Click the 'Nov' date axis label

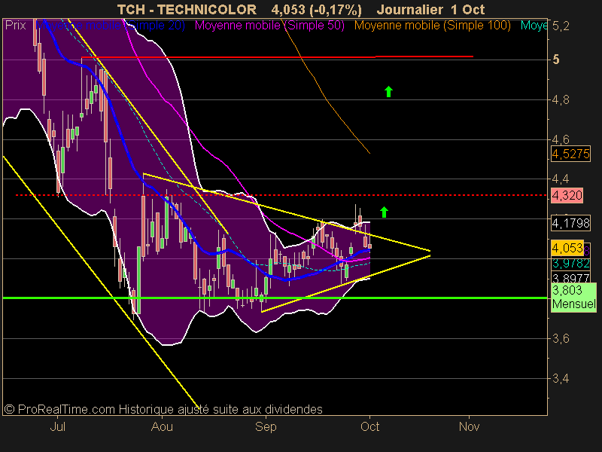(469, 426)
